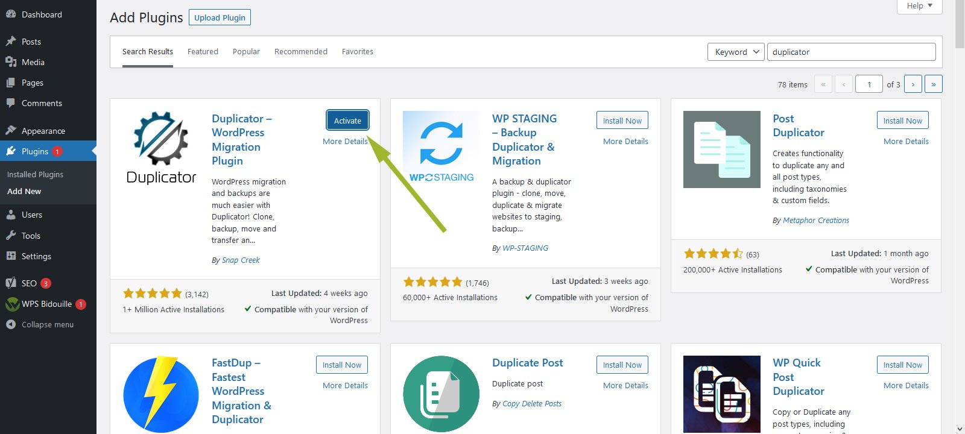This screenshot has height=434, width=965.
Task: Click the plugin search input field
Action: (x=851, y=52)
